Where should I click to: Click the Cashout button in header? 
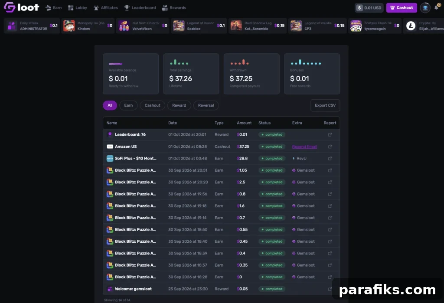click(402, 8)
